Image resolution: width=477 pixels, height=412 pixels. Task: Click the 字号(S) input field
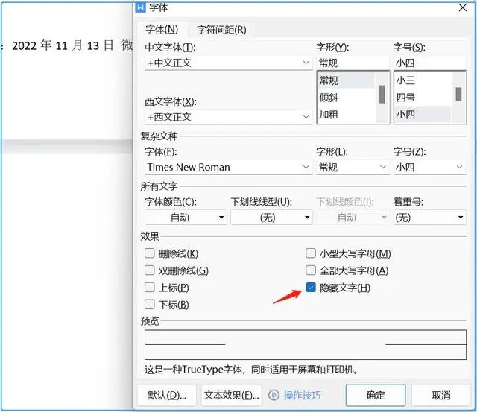(429, 63)
